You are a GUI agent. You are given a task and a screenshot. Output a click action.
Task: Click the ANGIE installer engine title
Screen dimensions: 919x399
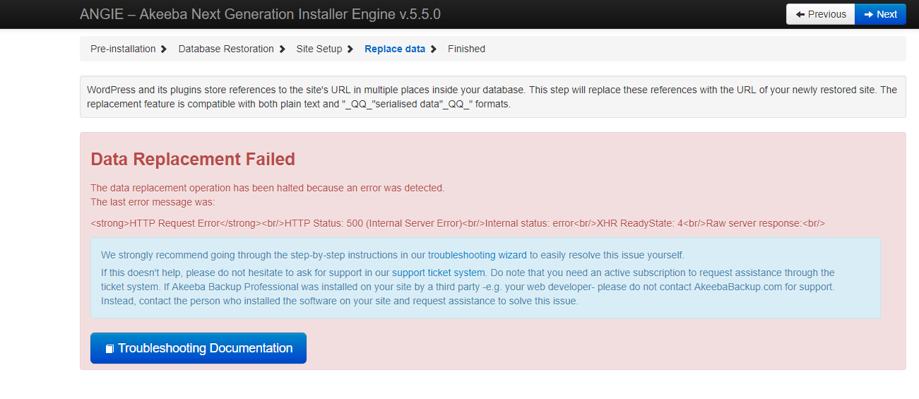[260, 14]
